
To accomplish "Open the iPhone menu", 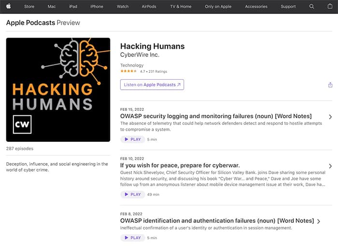I will pos(97,6).
